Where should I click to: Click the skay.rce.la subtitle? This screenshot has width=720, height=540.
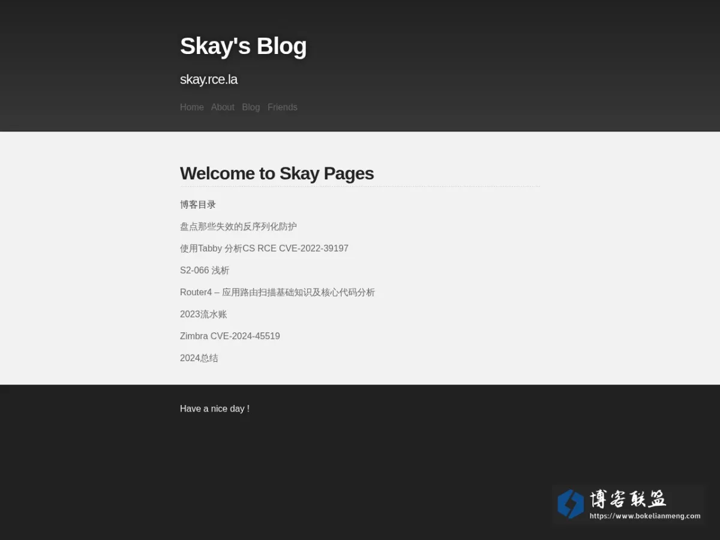[x=209, y=79]
